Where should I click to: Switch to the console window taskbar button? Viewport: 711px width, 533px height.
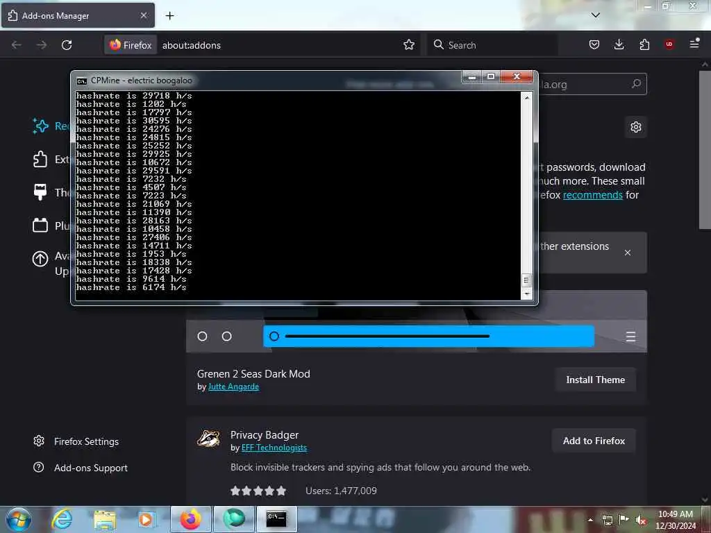click(x=276, y=519)
